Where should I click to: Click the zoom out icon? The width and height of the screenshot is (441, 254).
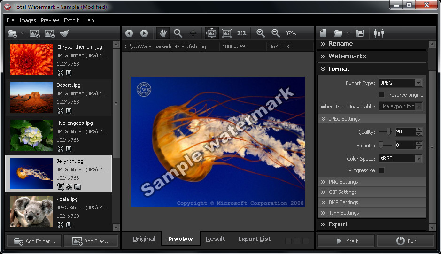(x=276, y=33)
